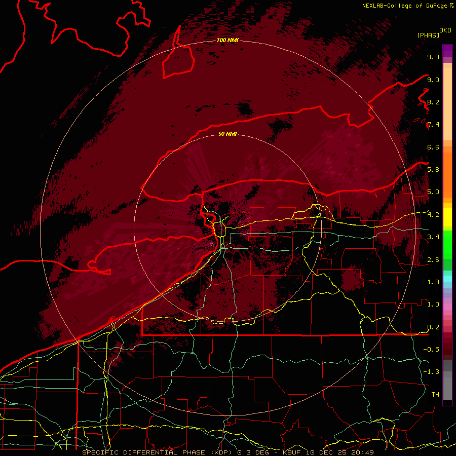This screenshot has height=456, width=456.
Task: Click the 4.2 scale value
Action: point(433,215)
